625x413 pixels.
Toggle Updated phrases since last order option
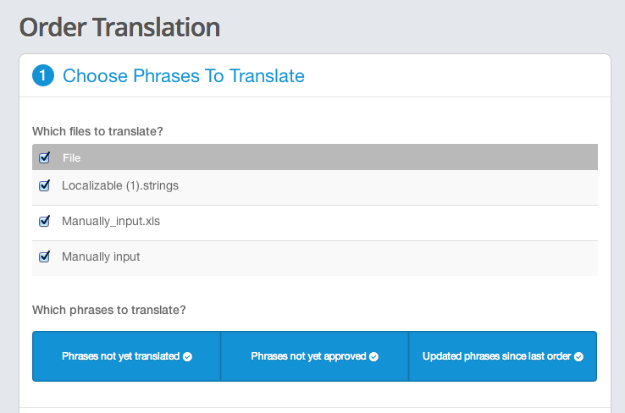point(503,356)
